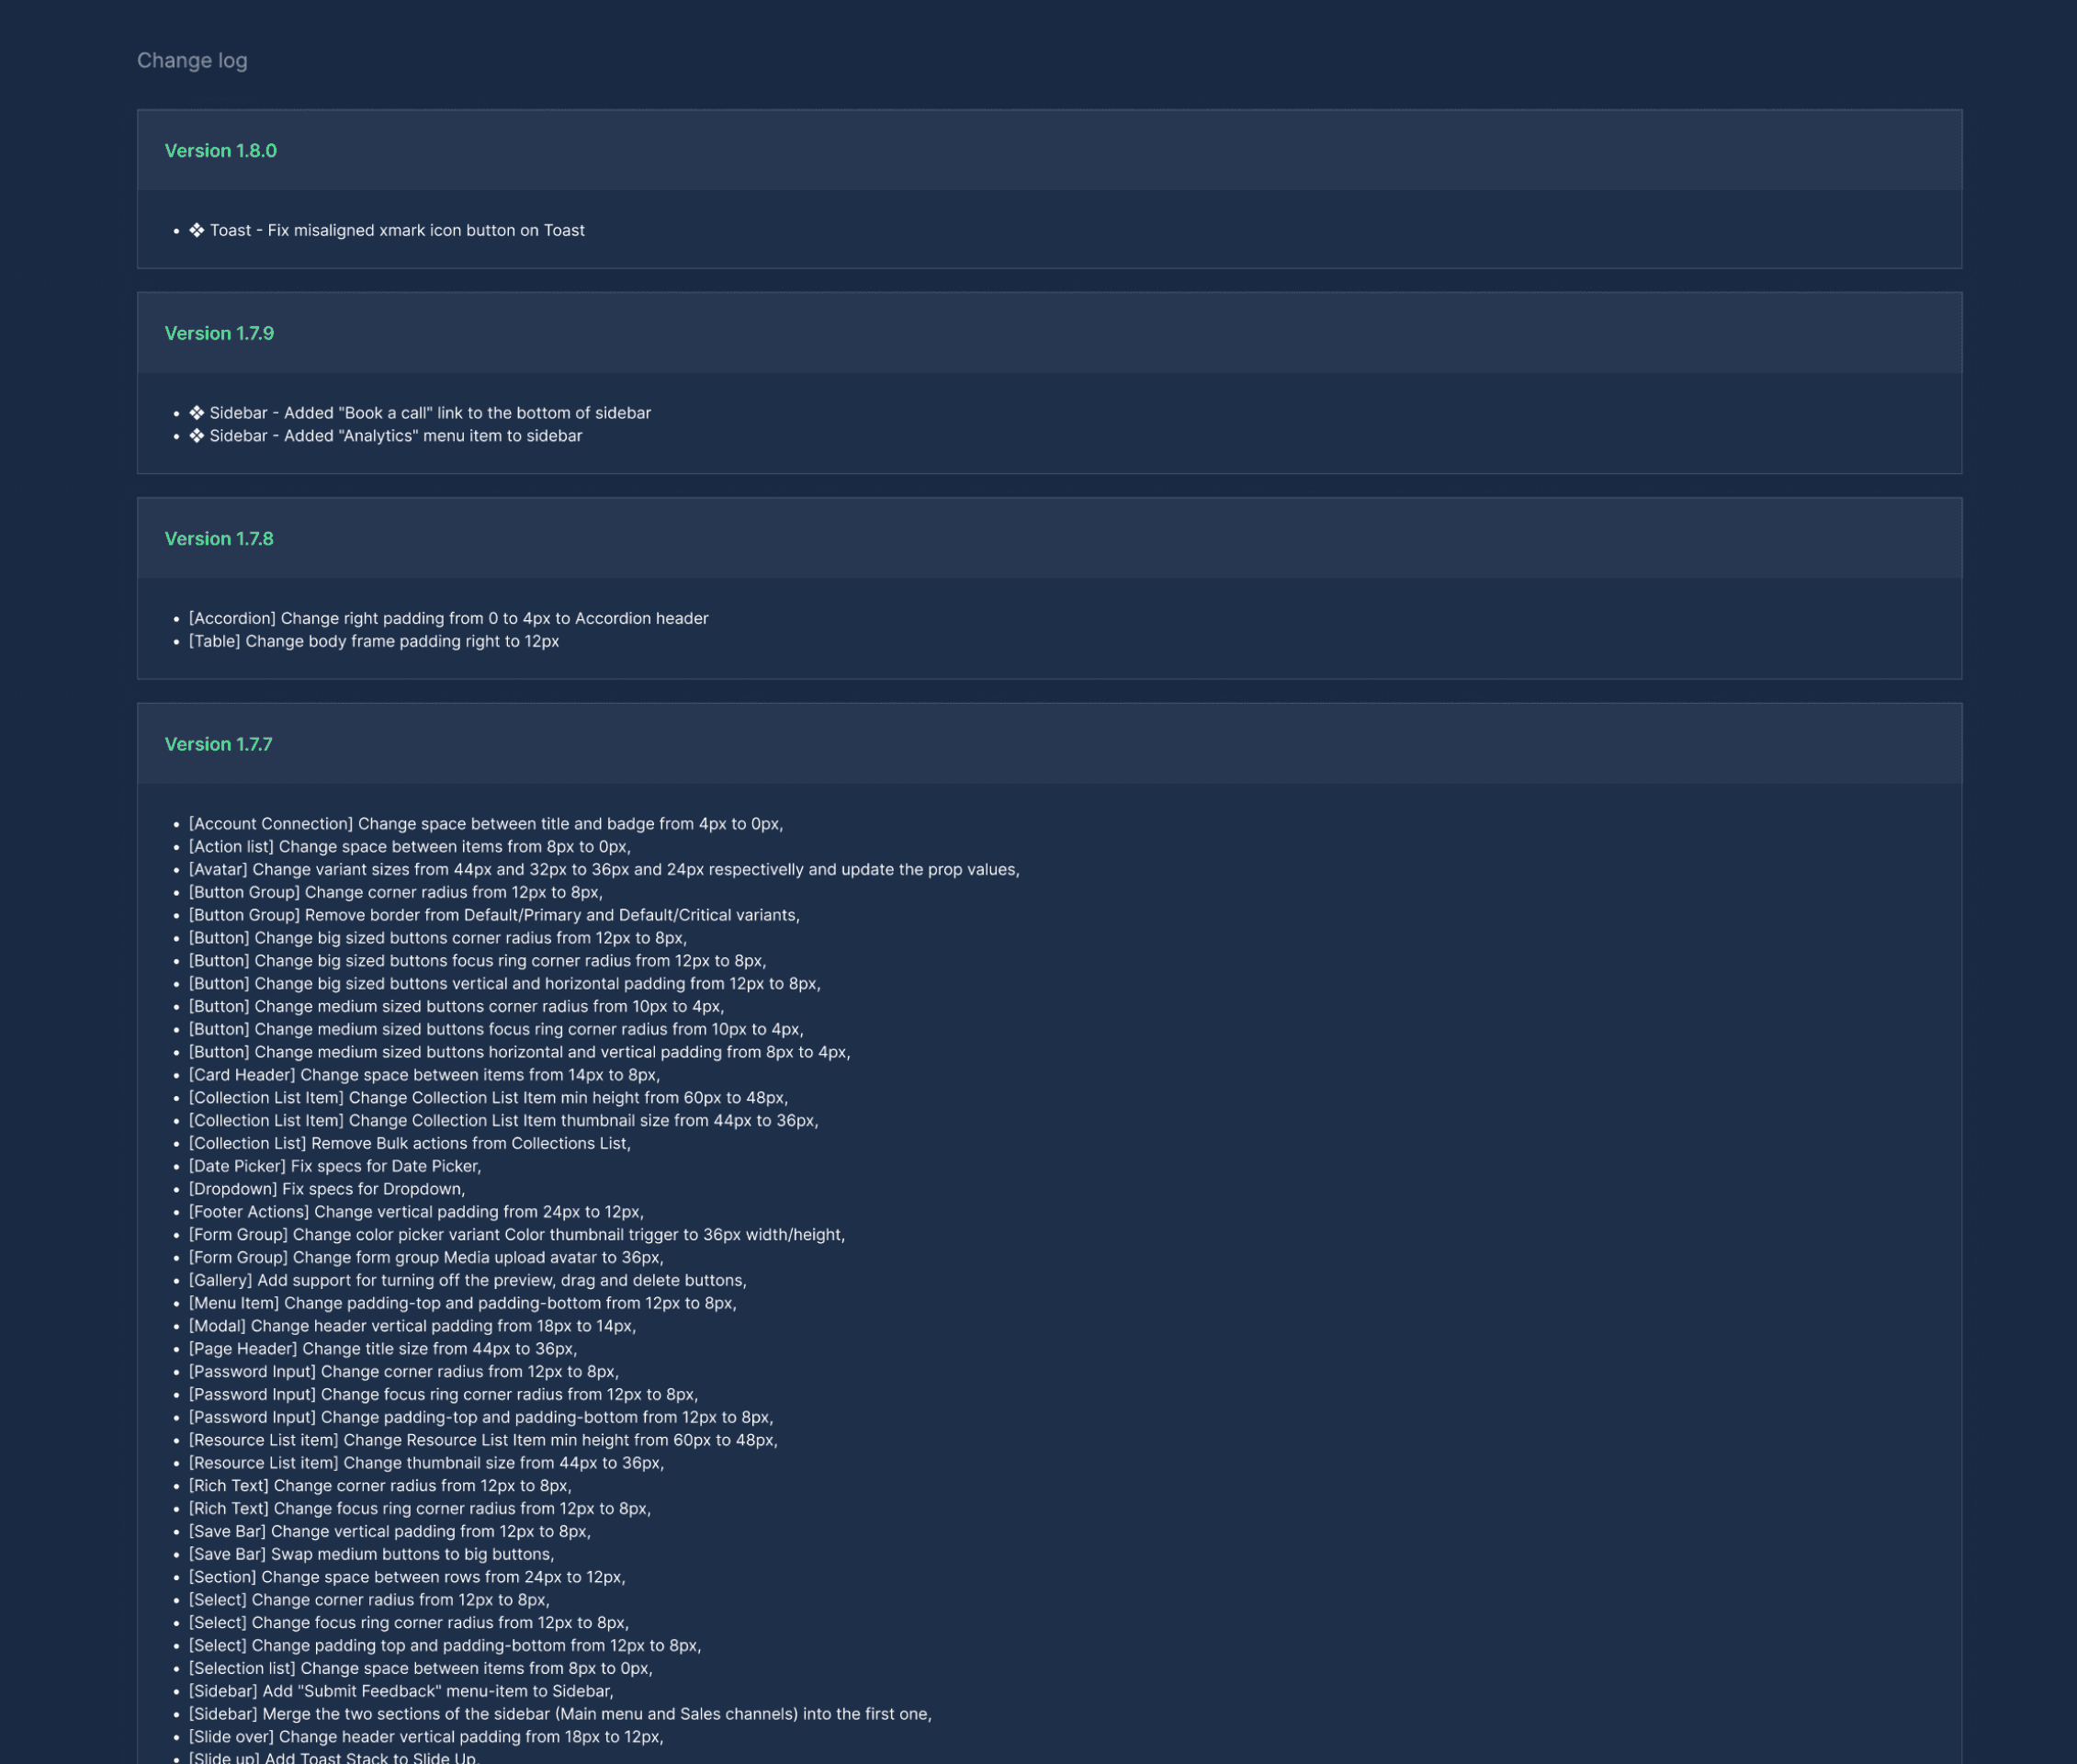The height and width of the screenshot is (1764, 2077).
Task: Click Sidebar "Submit Feedback" menu-item entry
Action: point(401,1691)
